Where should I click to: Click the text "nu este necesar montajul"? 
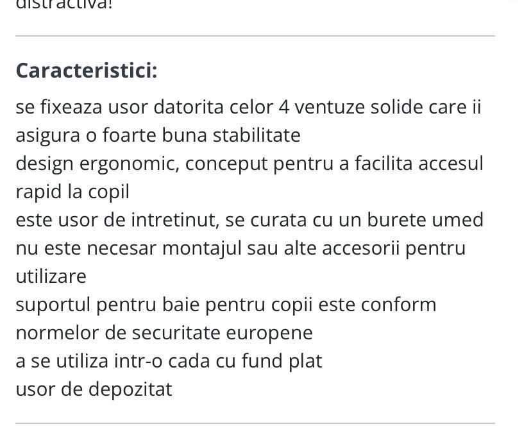tap(127, 248)
